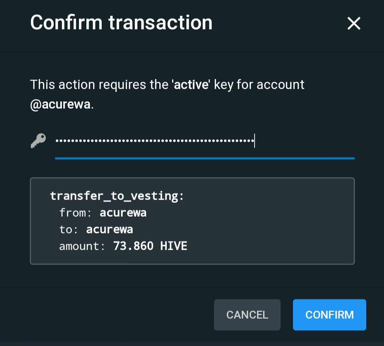The height and width of the screenshot is (346, 384).
Task: Click the 'from:' field label
Action: tap(76, 213)
